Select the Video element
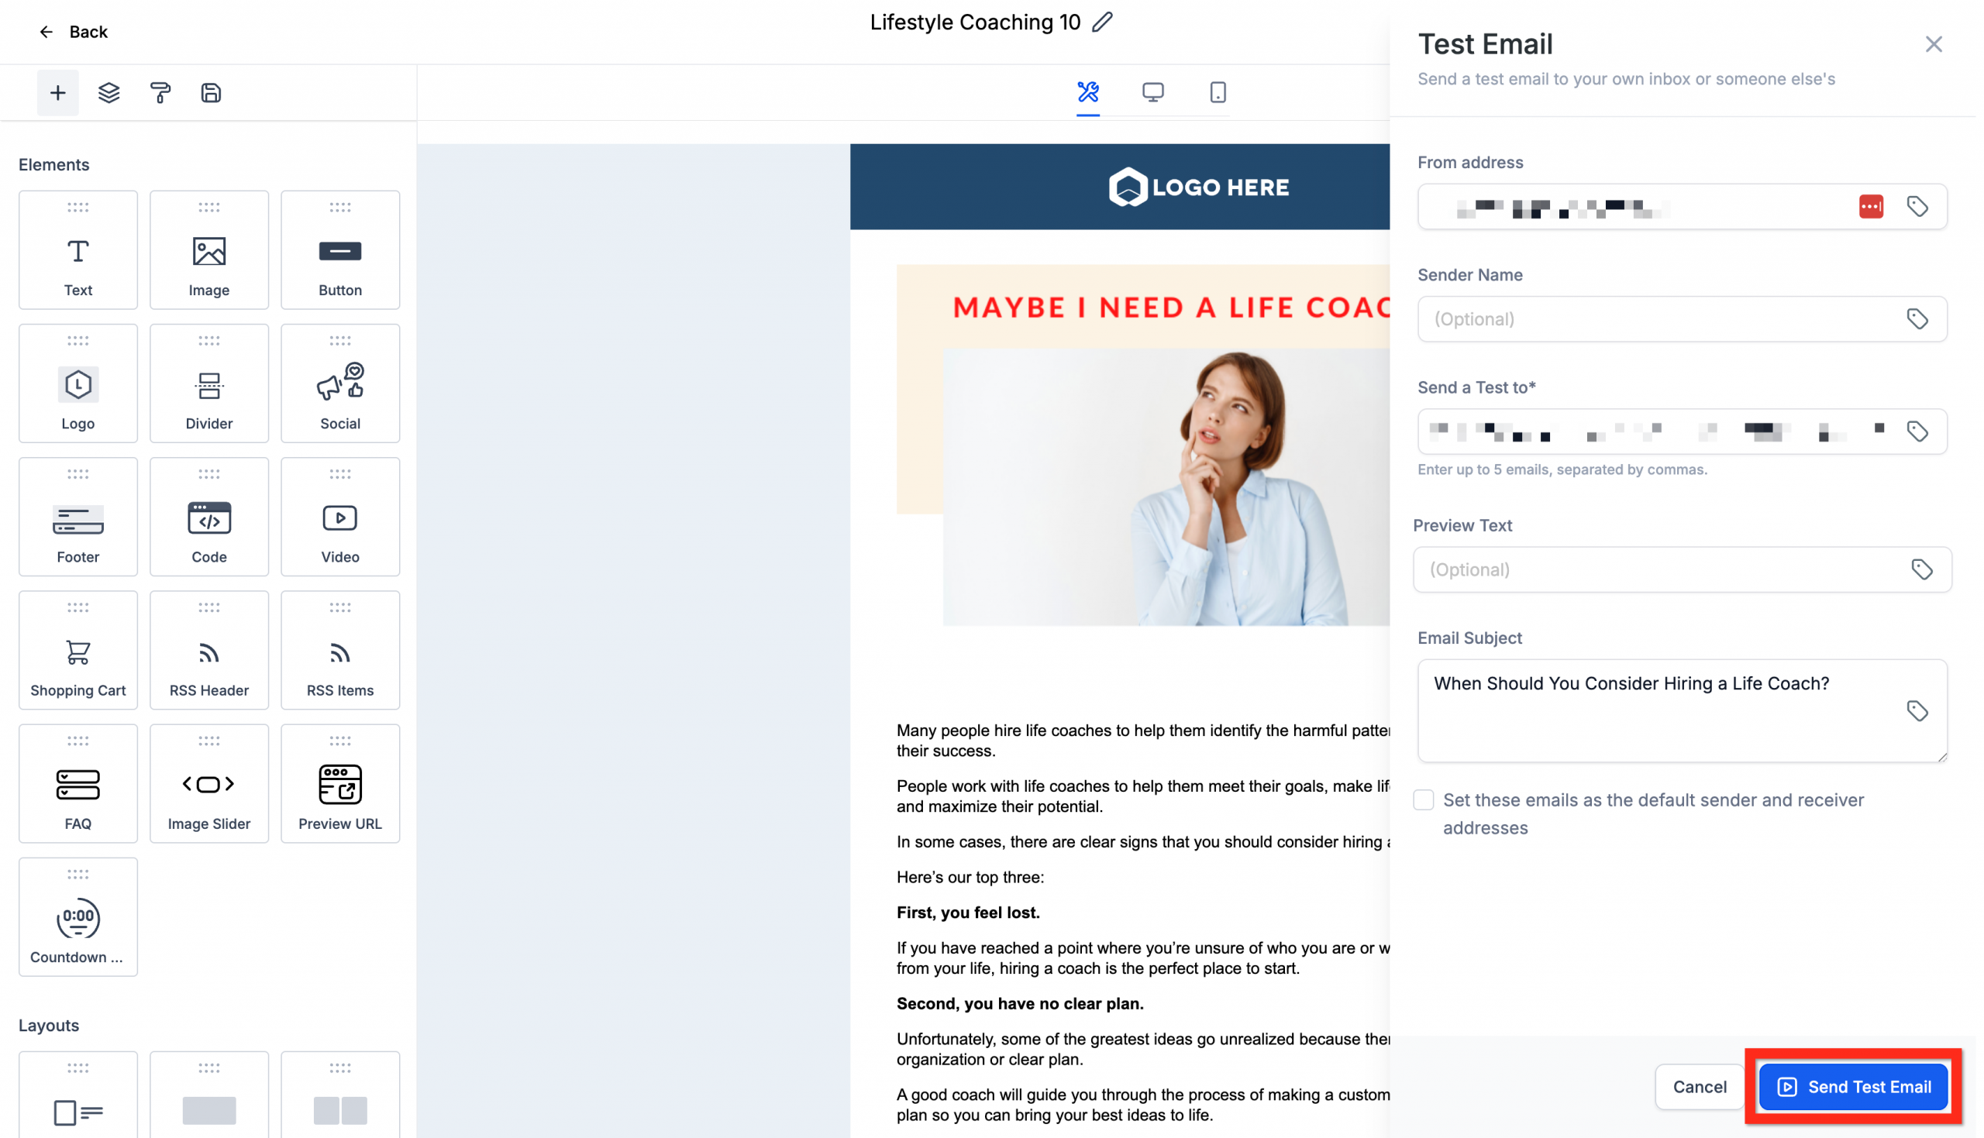The image size is (1984, 1138). (339, 516)
